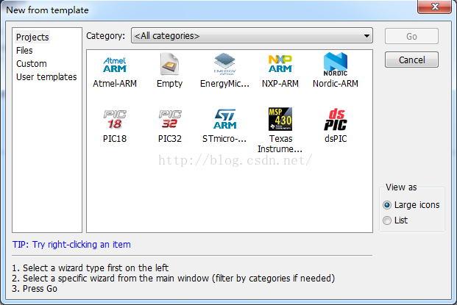Open User templates wizard type
457x305 pixels.
click(x=46, y=77)
